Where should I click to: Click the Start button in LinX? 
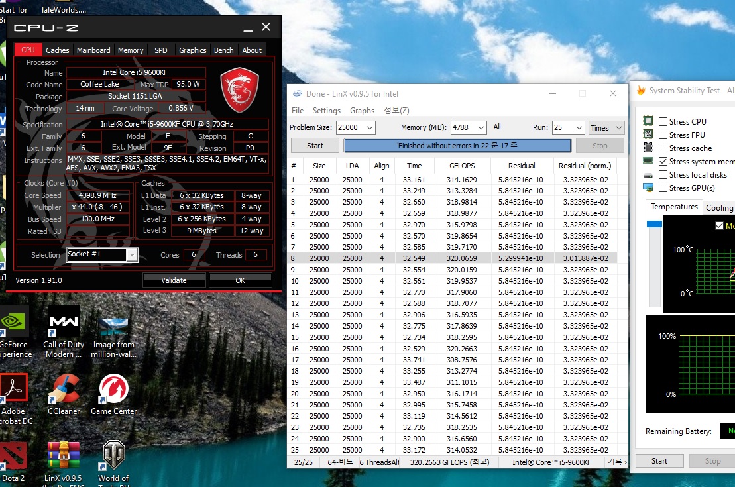pyautogui.click(x=315, y=146)
